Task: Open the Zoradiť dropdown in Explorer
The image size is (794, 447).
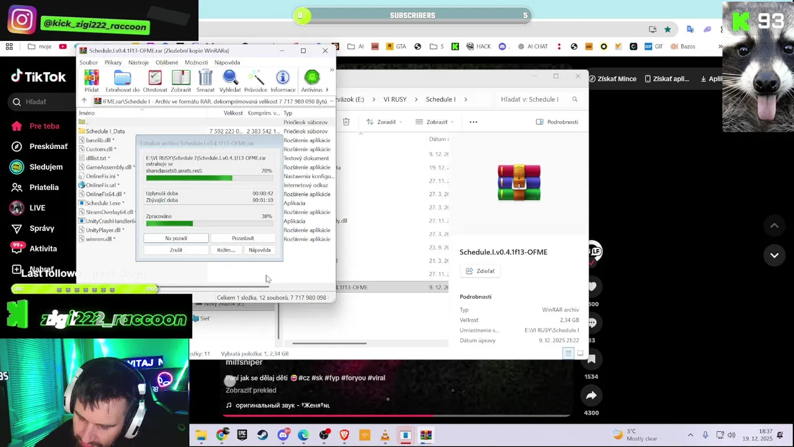Action: click(x=385, y=122)
